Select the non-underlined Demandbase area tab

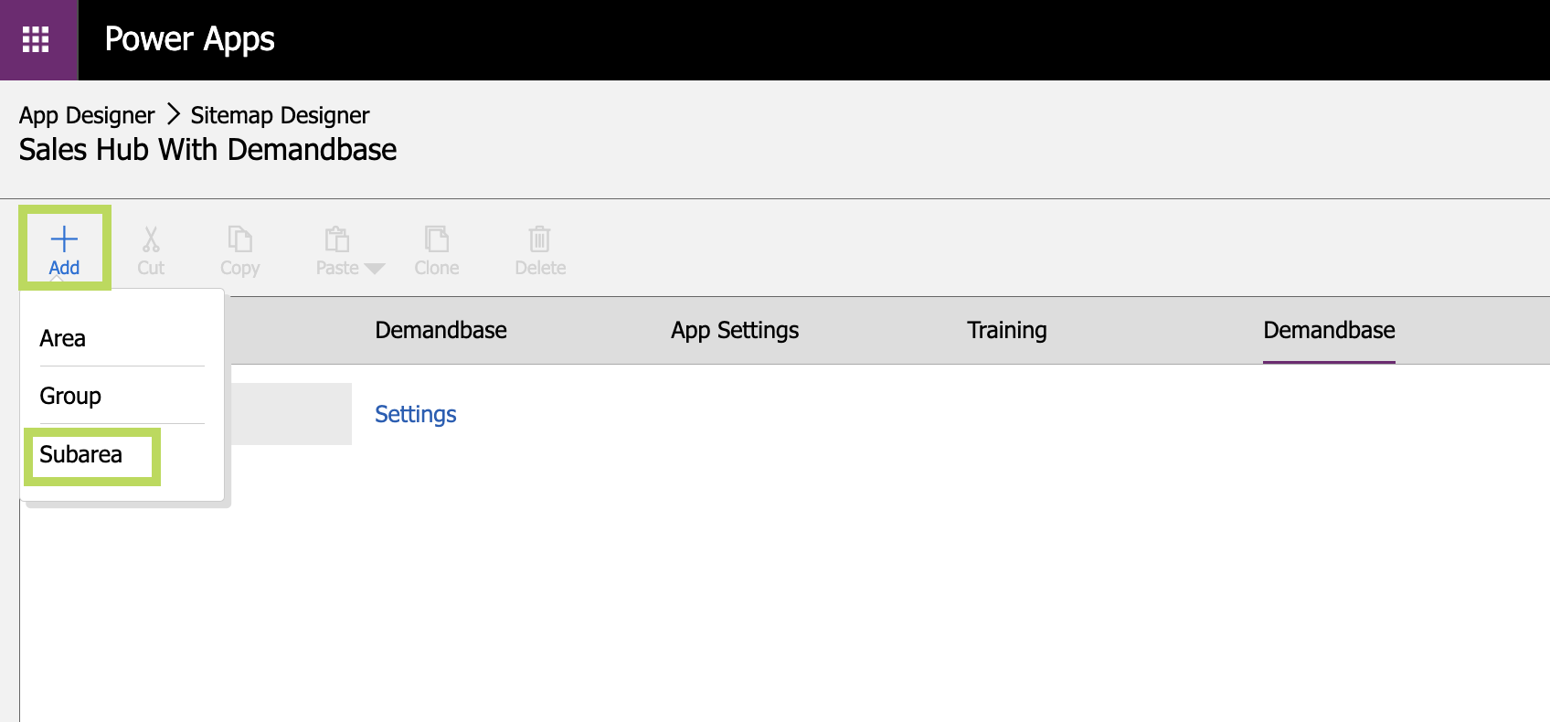[x=441, y=330]
